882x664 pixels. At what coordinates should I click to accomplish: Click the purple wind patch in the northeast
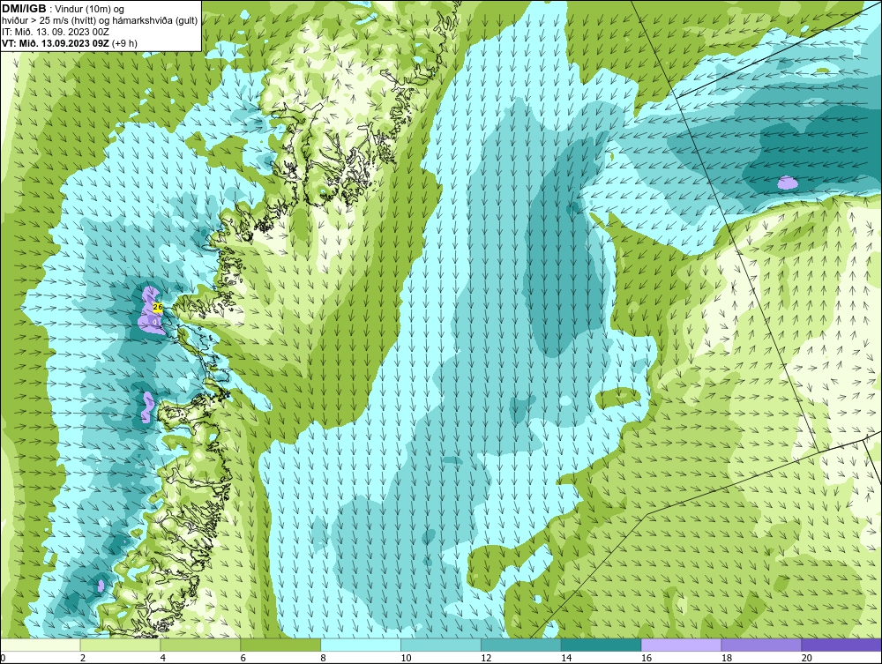pos(787,183)
